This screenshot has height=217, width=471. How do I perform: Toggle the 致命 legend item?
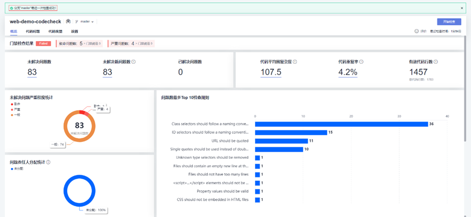tap(15, 104)
